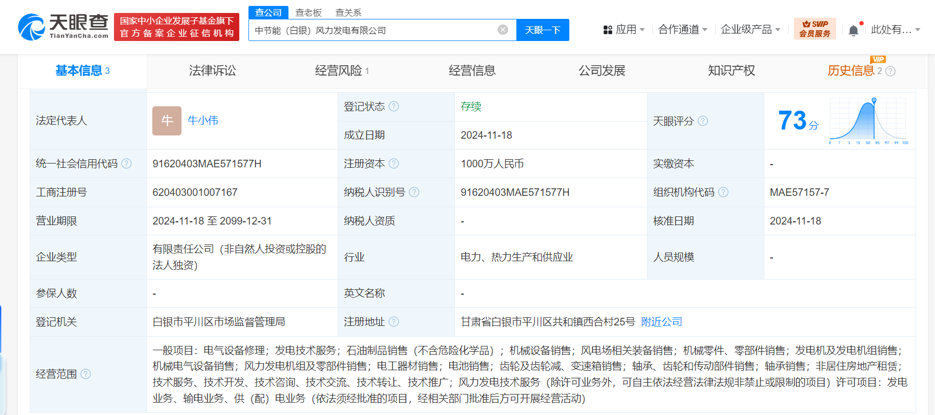Click the 附近公司 link
935x415 pixels.
(661, 322)
